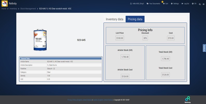This screenshot has height=104, width=206.
Task: Go to Home breadcrumb
Action: click(4, 9)
